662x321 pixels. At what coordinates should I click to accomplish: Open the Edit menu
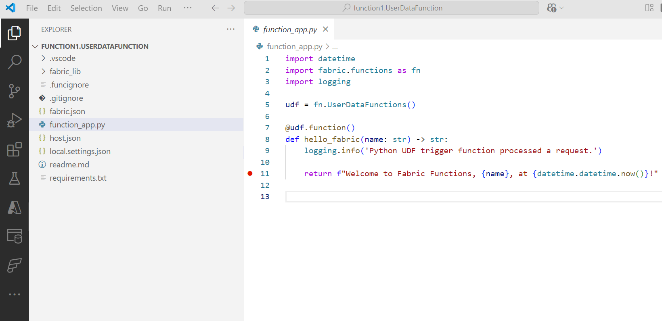pos(54,8)
